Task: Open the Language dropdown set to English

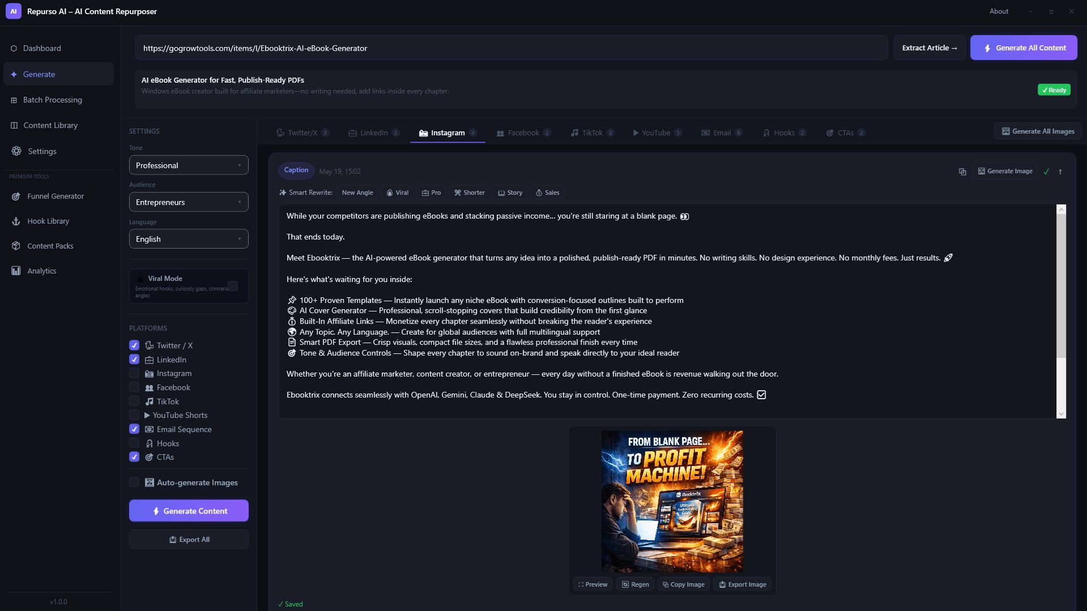Action: coord(189,239)
